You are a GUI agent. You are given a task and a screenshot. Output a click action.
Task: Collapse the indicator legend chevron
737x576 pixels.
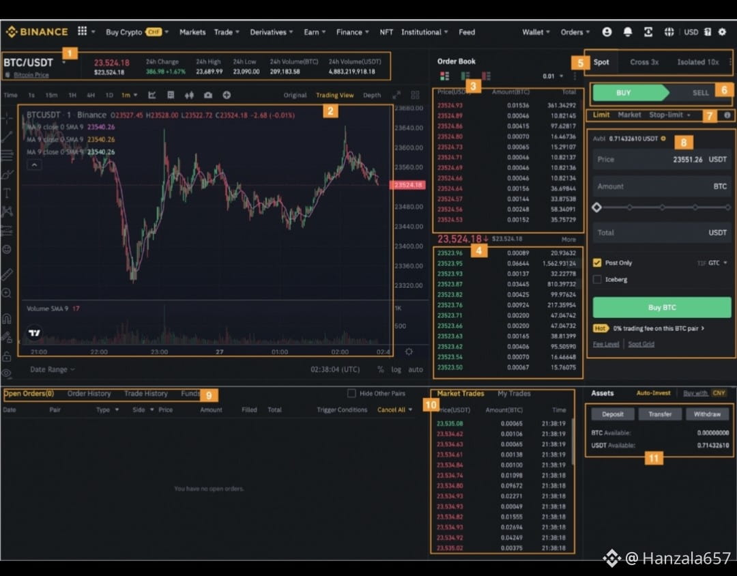click(34, 164)
